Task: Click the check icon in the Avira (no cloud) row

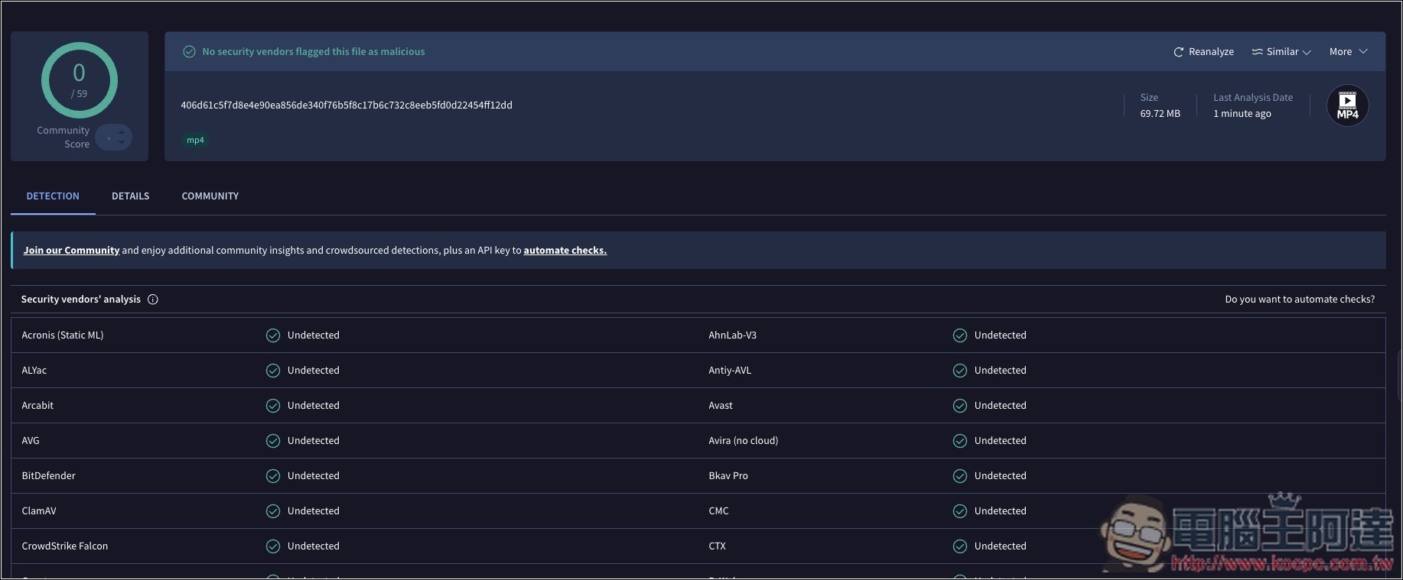Action: click(x=960, y=441)
